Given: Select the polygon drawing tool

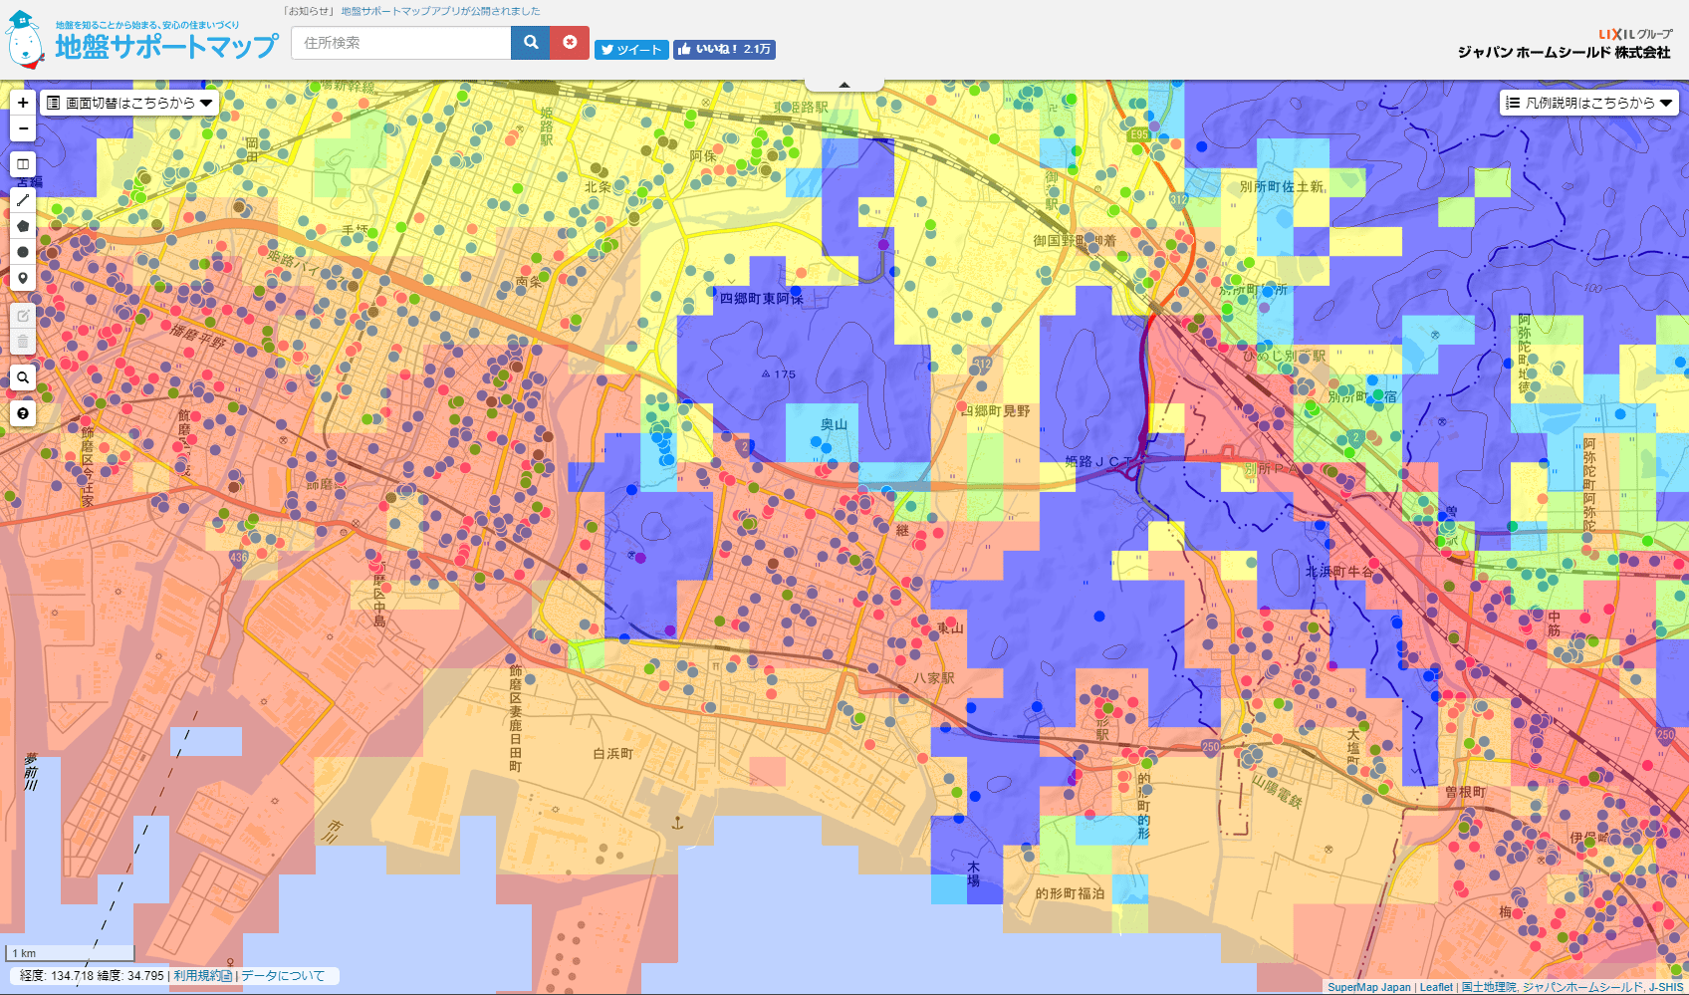Looking at the screenshot, I should [23, 226].
